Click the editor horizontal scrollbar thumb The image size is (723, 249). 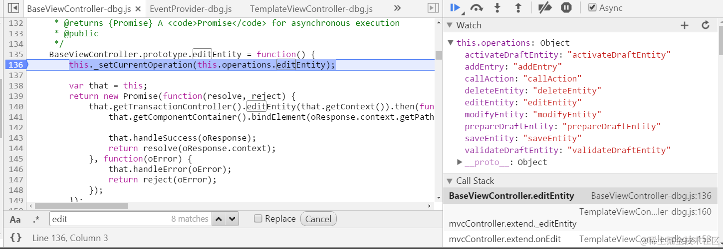(81, 206)
